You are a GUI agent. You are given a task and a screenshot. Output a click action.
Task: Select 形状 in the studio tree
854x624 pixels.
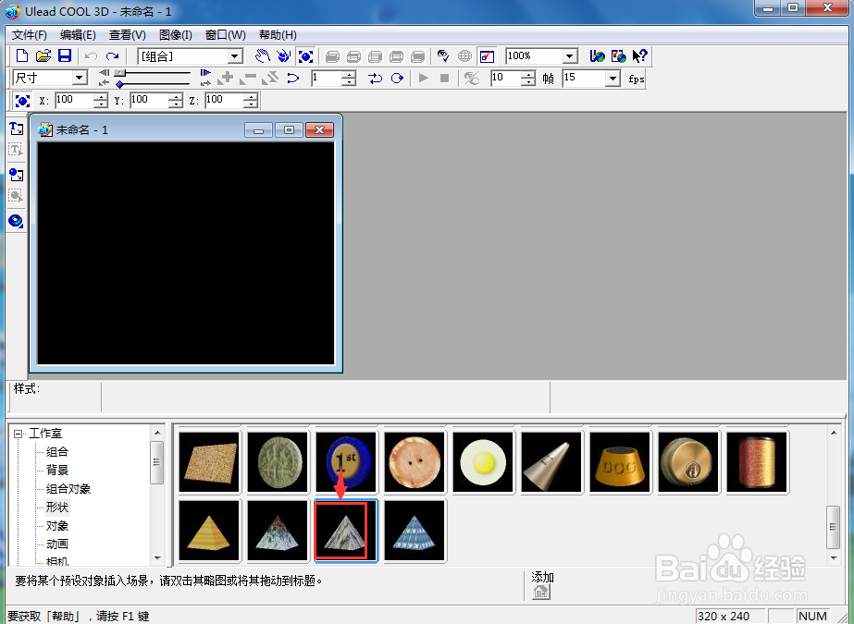point(57,507)
